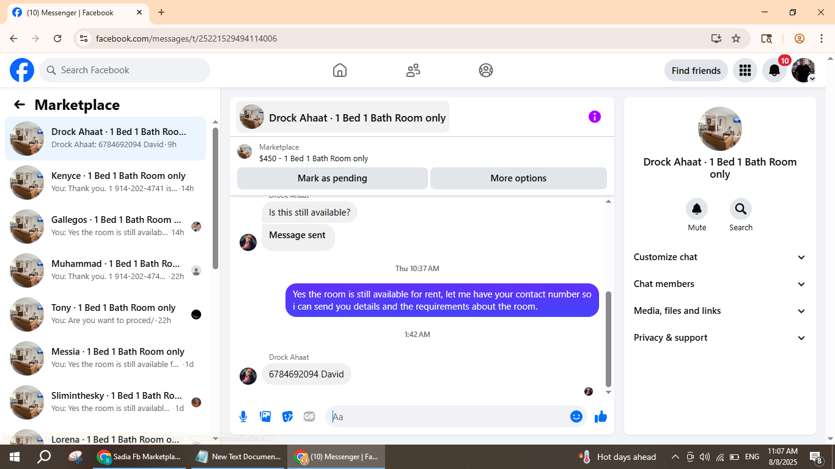Screen dimensions: 835x469
Task: Click the More options button
Action: pyautogui.click(x=518, y=178)
